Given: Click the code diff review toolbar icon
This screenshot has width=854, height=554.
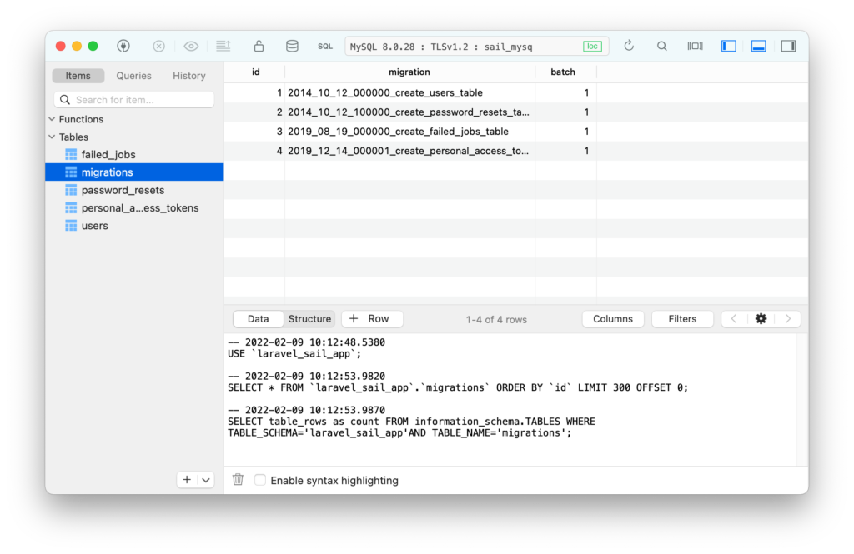Looking at the screenshot, I should click(x=223, y=46).
